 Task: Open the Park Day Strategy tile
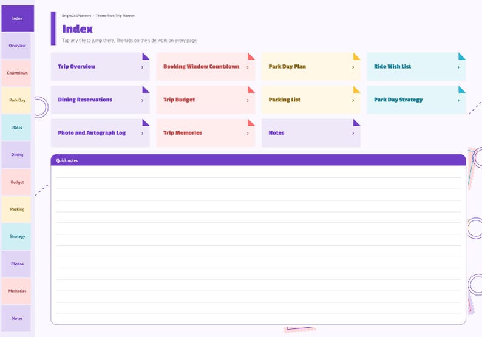[x=416, y=100]
